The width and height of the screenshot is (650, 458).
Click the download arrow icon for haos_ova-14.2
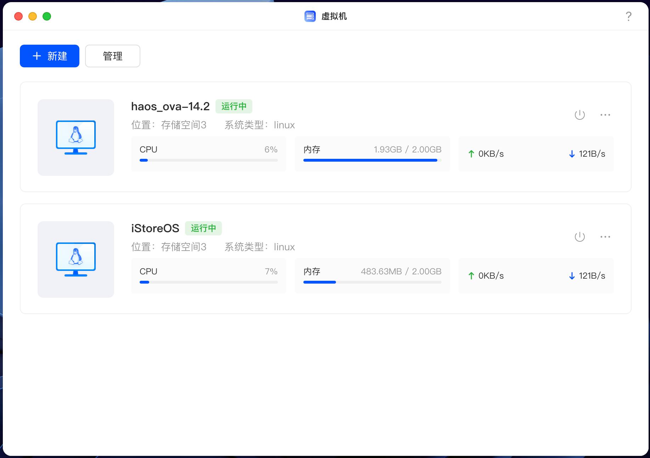(x=572, y=154)
